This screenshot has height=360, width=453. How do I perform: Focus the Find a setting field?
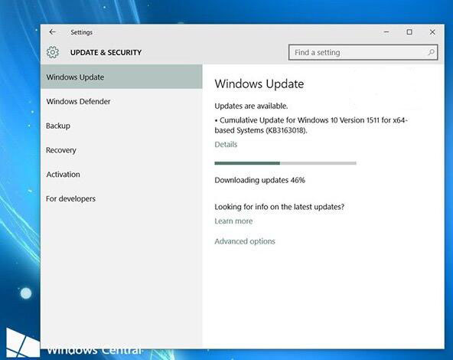[x=363, y=52]
